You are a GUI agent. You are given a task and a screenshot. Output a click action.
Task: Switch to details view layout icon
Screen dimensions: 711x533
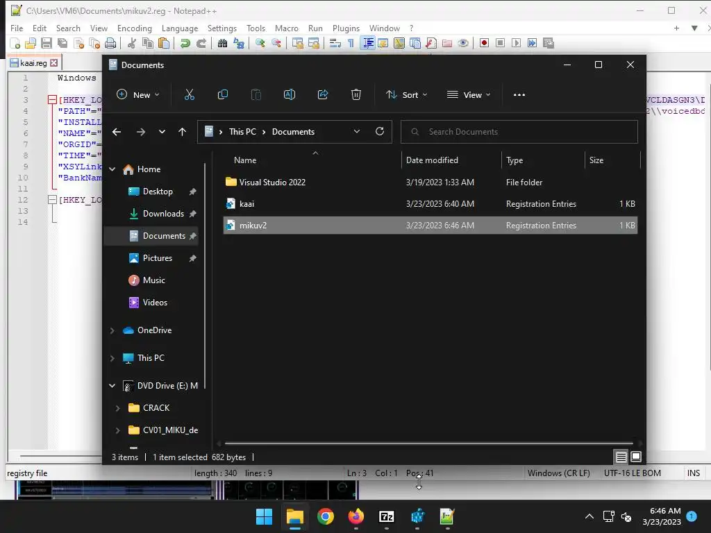[621, 457]
